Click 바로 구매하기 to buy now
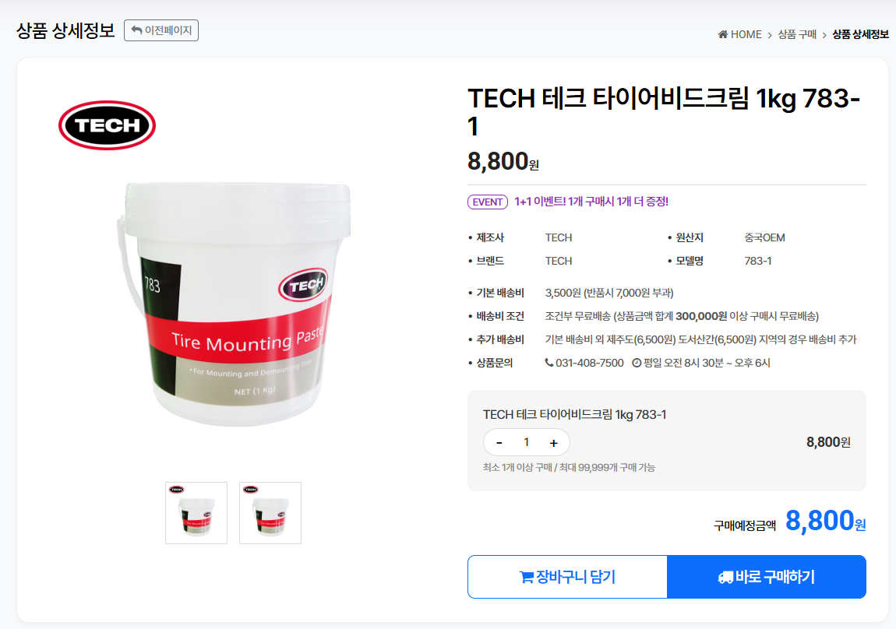This screenshot has height=629, width=896. [x=767, y=577]
